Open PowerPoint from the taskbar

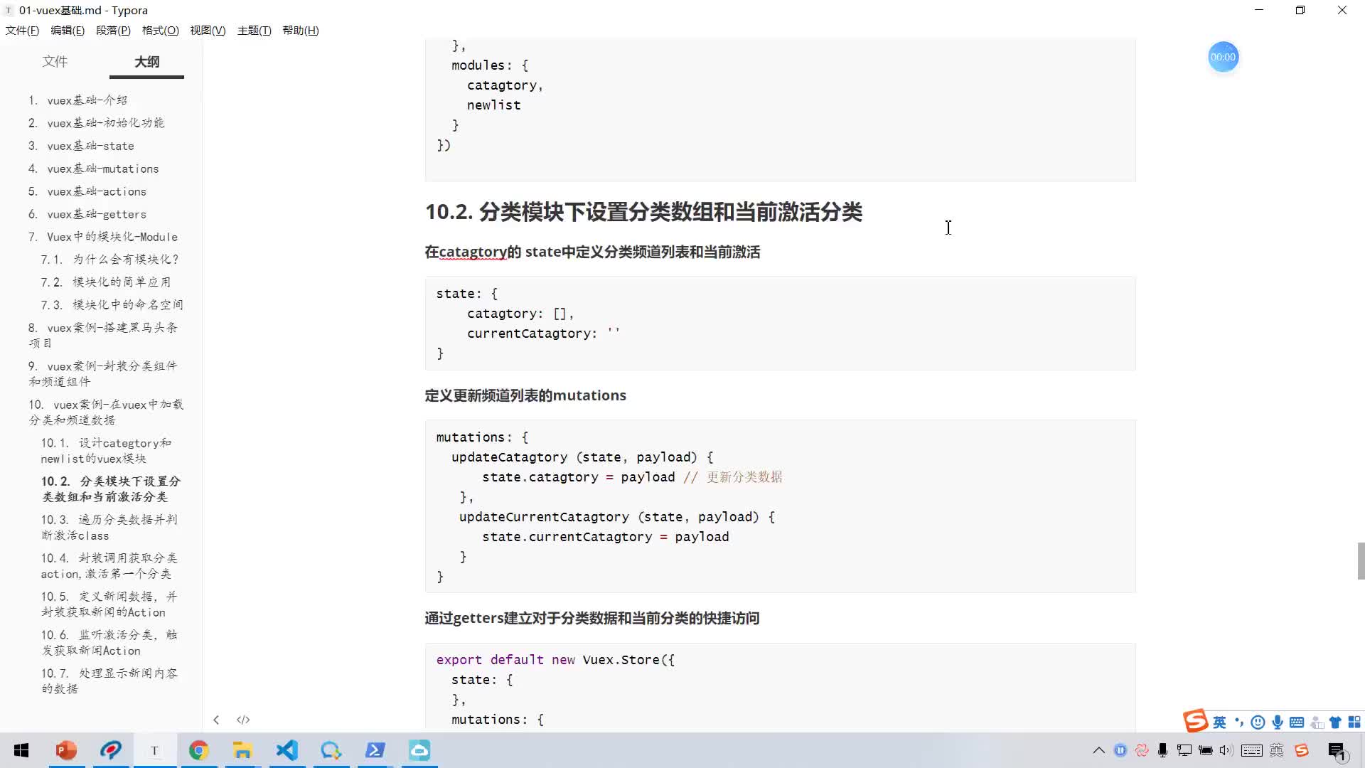[x=66, y=750]
